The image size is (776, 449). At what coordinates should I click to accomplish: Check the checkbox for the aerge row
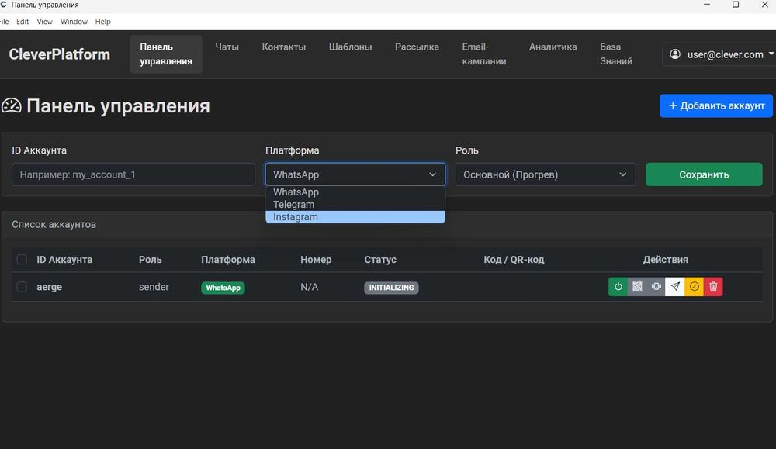click(x=22, y=287)
